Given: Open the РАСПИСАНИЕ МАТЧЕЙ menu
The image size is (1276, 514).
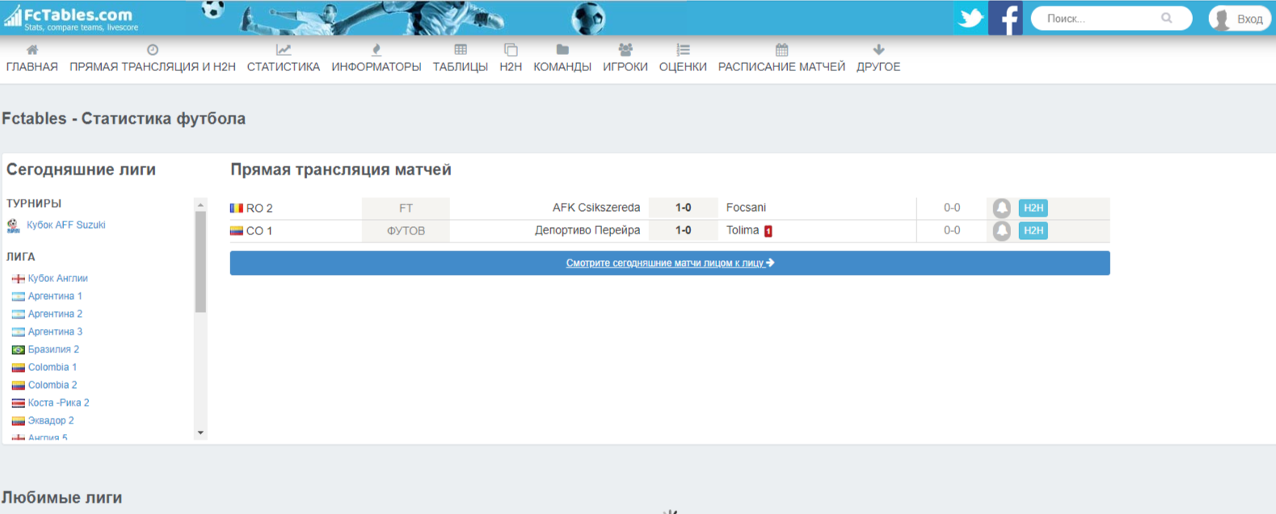Looking at the screenshot, I should pos(781,67).
